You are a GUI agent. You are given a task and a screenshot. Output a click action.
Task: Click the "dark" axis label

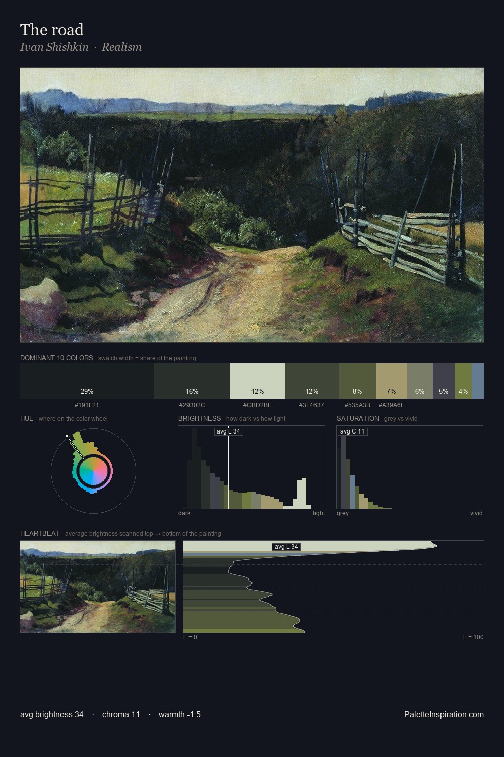pos(184,513)
